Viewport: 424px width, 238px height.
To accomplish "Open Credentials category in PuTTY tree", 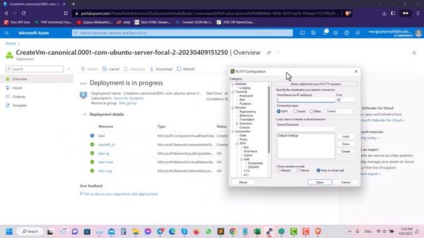I will pyautogui.click(x=255, y=163).
